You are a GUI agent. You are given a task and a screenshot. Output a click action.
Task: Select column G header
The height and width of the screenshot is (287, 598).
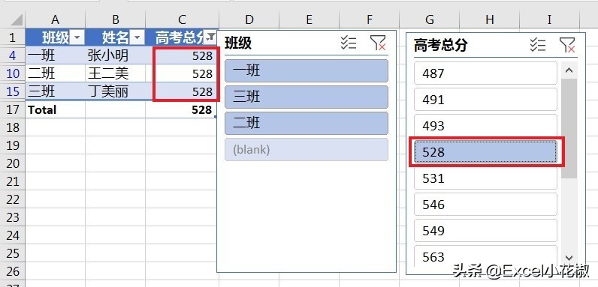point(430,19)
